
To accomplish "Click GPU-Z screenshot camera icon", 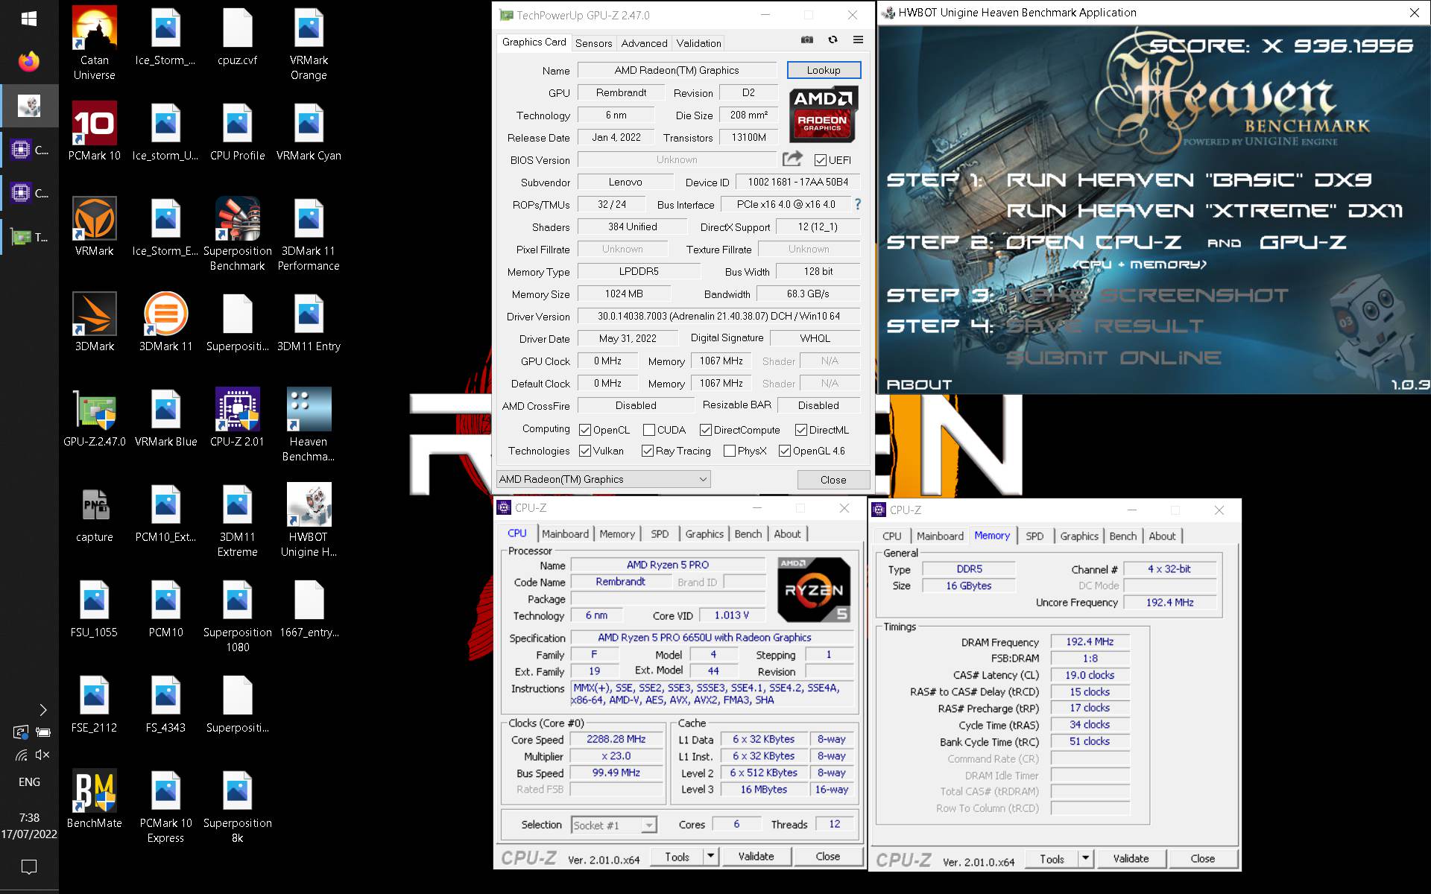I will point(807,40).
